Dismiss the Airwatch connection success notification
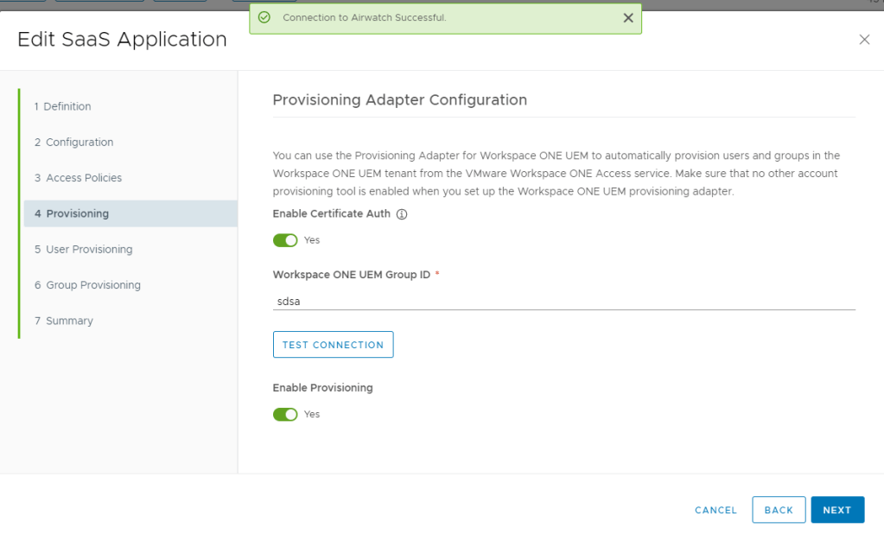 point(628,18)
